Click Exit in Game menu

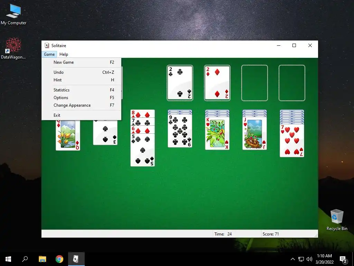(82, 115)
